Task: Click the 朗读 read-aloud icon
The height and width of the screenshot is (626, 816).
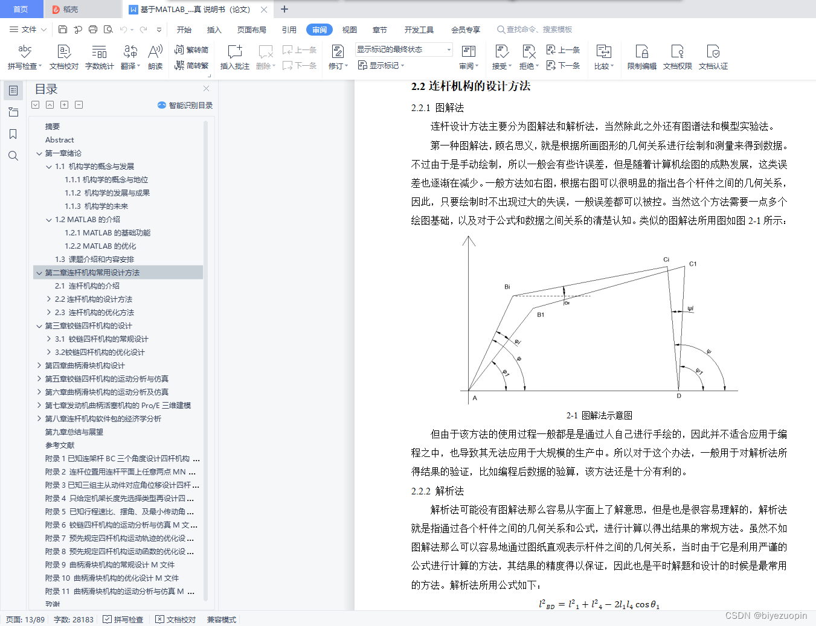Action: 155,56
